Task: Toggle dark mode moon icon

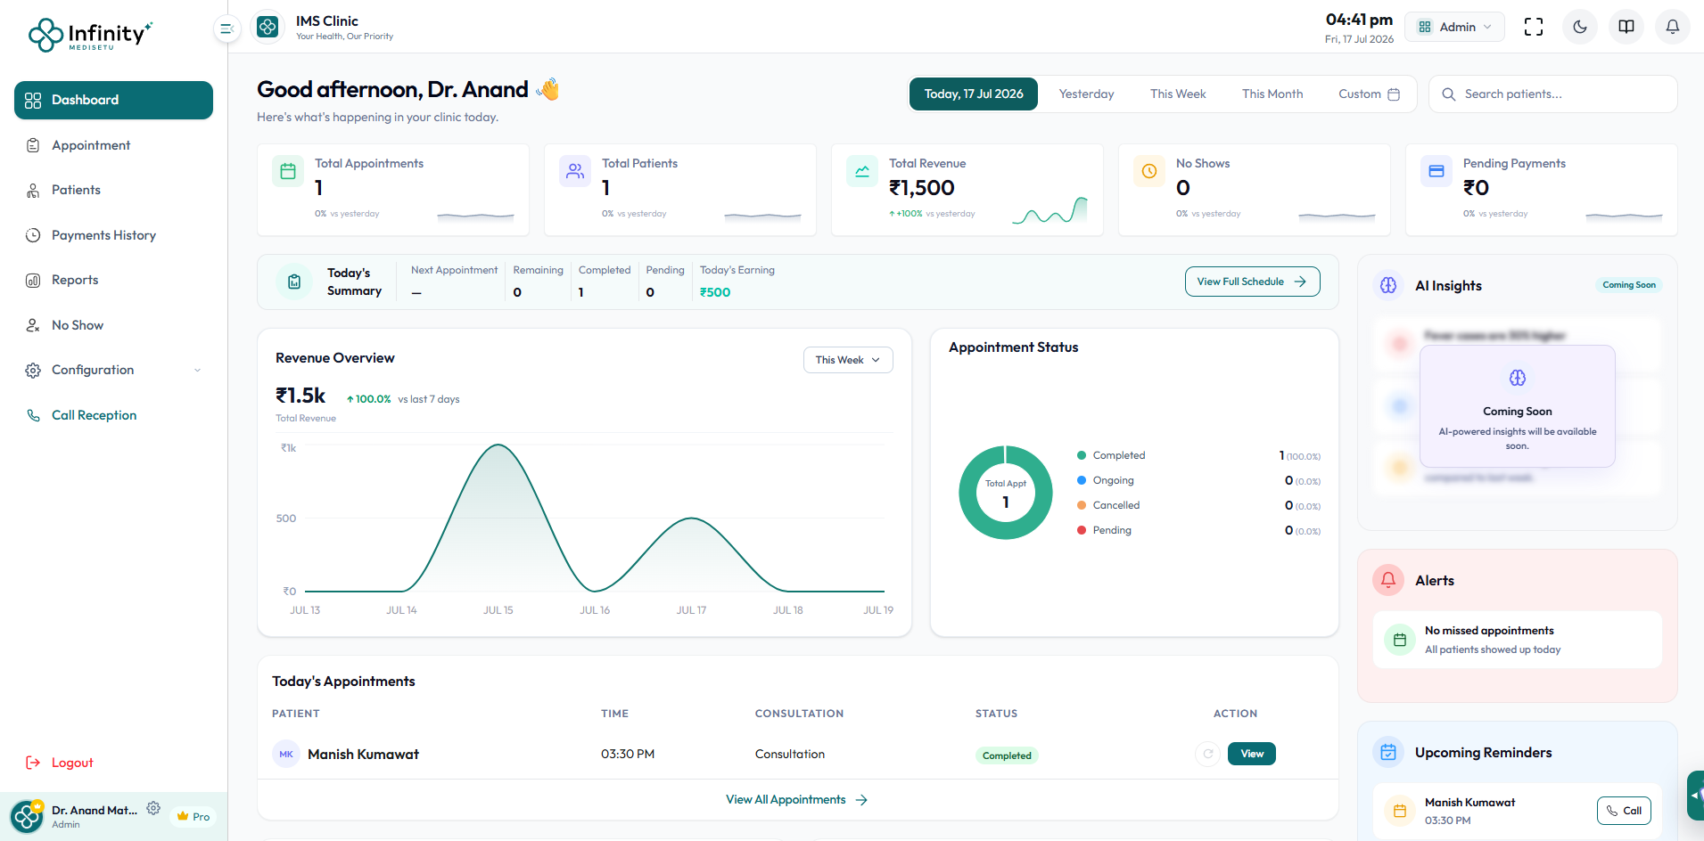Action: point(1580,27)
